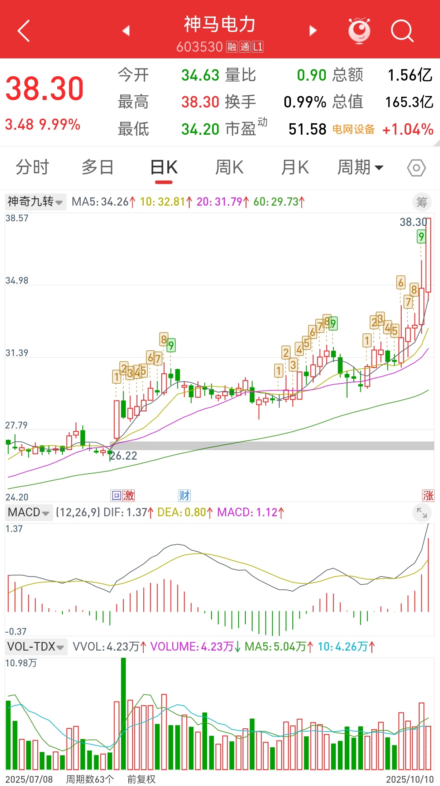The image size is (440, 786).
Task: Switch to 周K weekly chart tab
Action: point(229,167)
